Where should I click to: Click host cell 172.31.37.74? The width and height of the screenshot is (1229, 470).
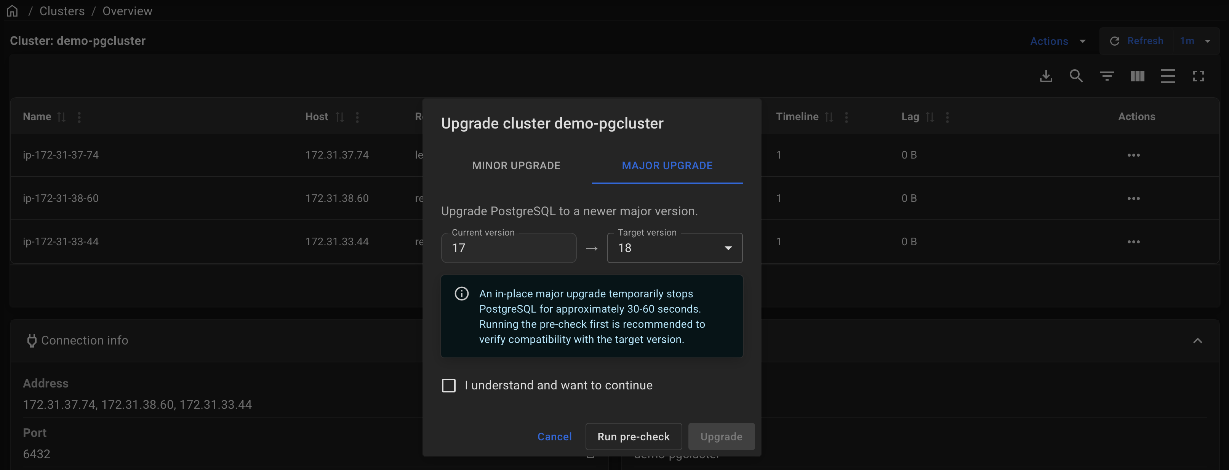(x=337, y=155)
